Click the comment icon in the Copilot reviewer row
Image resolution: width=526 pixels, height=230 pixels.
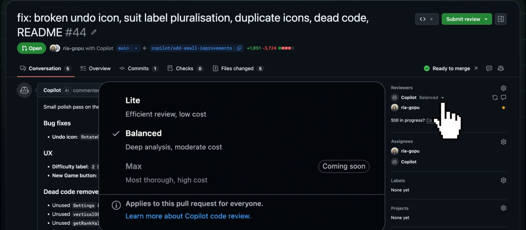[504, 97]
